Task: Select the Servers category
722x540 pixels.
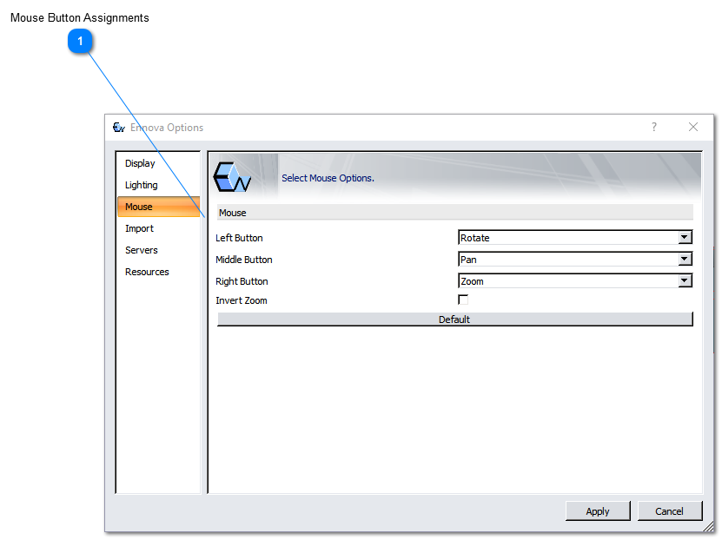Action: pos(142,250)
